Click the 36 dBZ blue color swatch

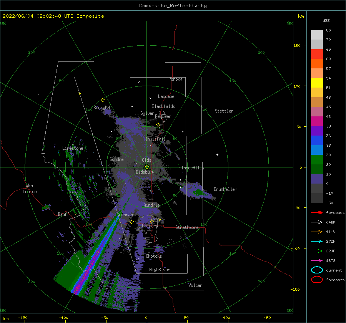(317, 140)
